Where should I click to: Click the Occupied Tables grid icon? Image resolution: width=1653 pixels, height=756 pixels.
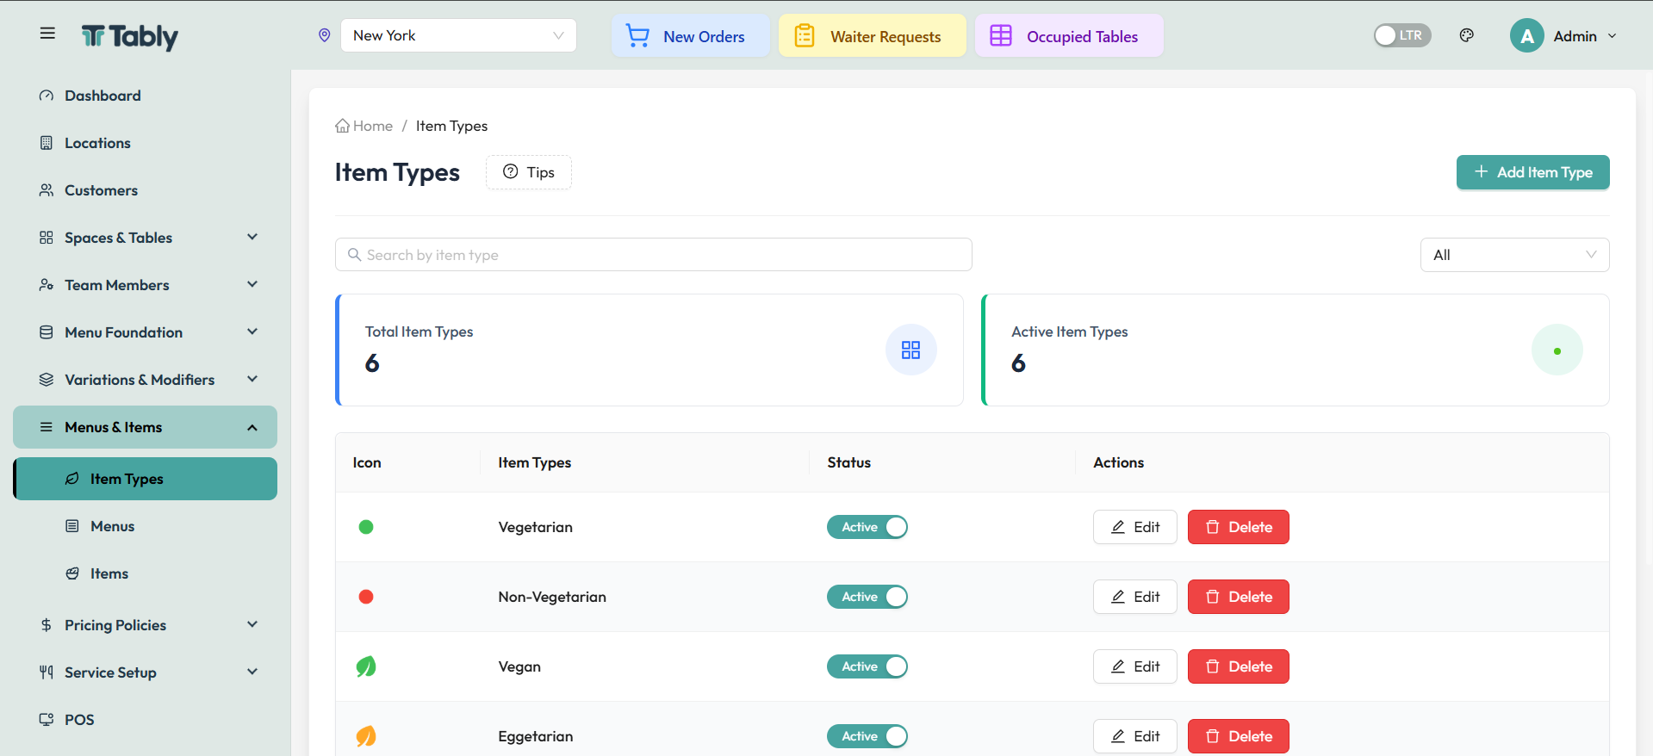[1001, 36]
